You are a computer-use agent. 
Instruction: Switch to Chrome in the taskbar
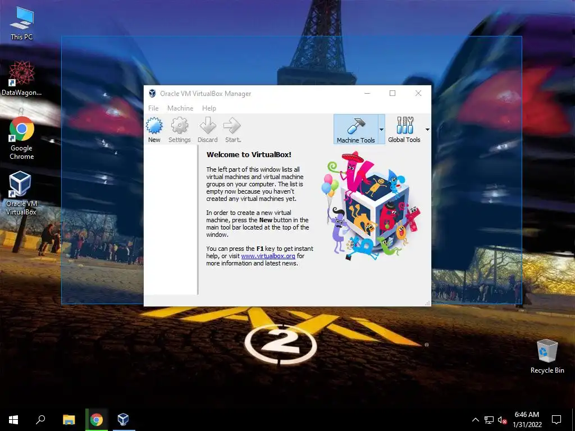point(97,420)
